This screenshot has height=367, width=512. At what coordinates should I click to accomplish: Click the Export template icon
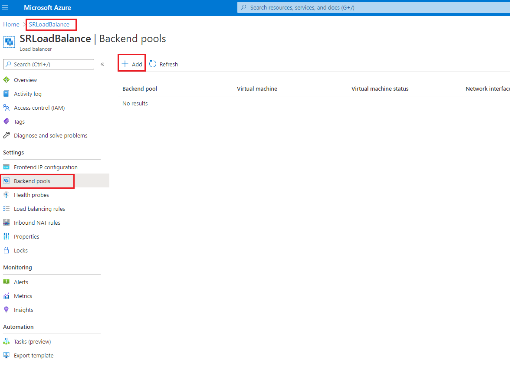[x=7, y=355]
